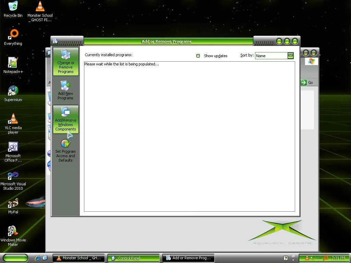Click the Windows flag logo in Control Panel window
The image size is (351, 263).
coord(311,61)
